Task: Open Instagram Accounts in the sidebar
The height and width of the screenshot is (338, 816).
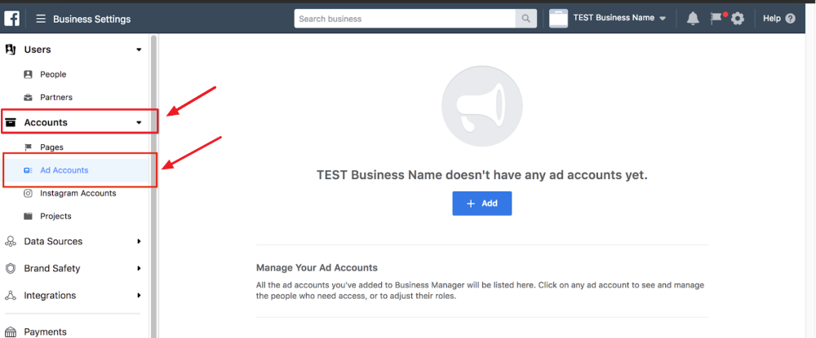Action: pos(78,193)
